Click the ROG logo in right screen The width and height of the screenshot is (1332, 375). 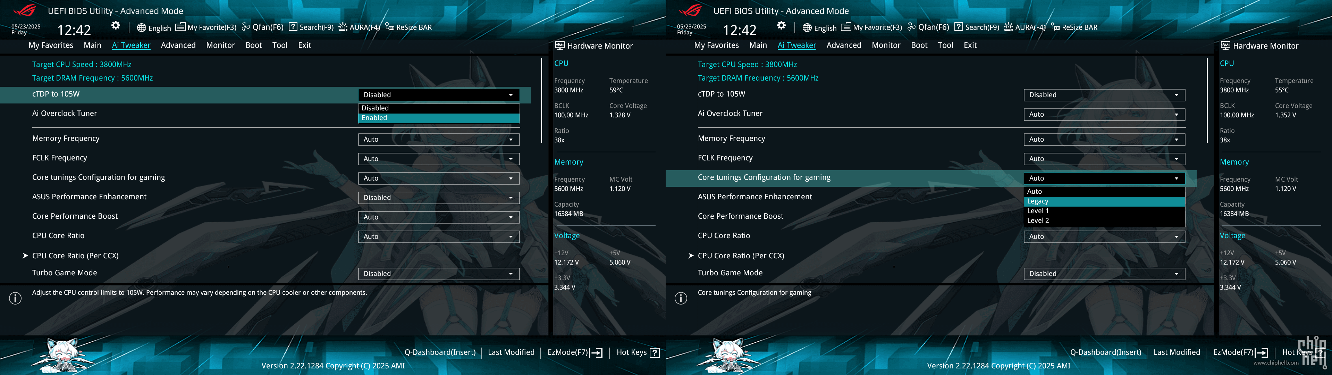[690, 10]
